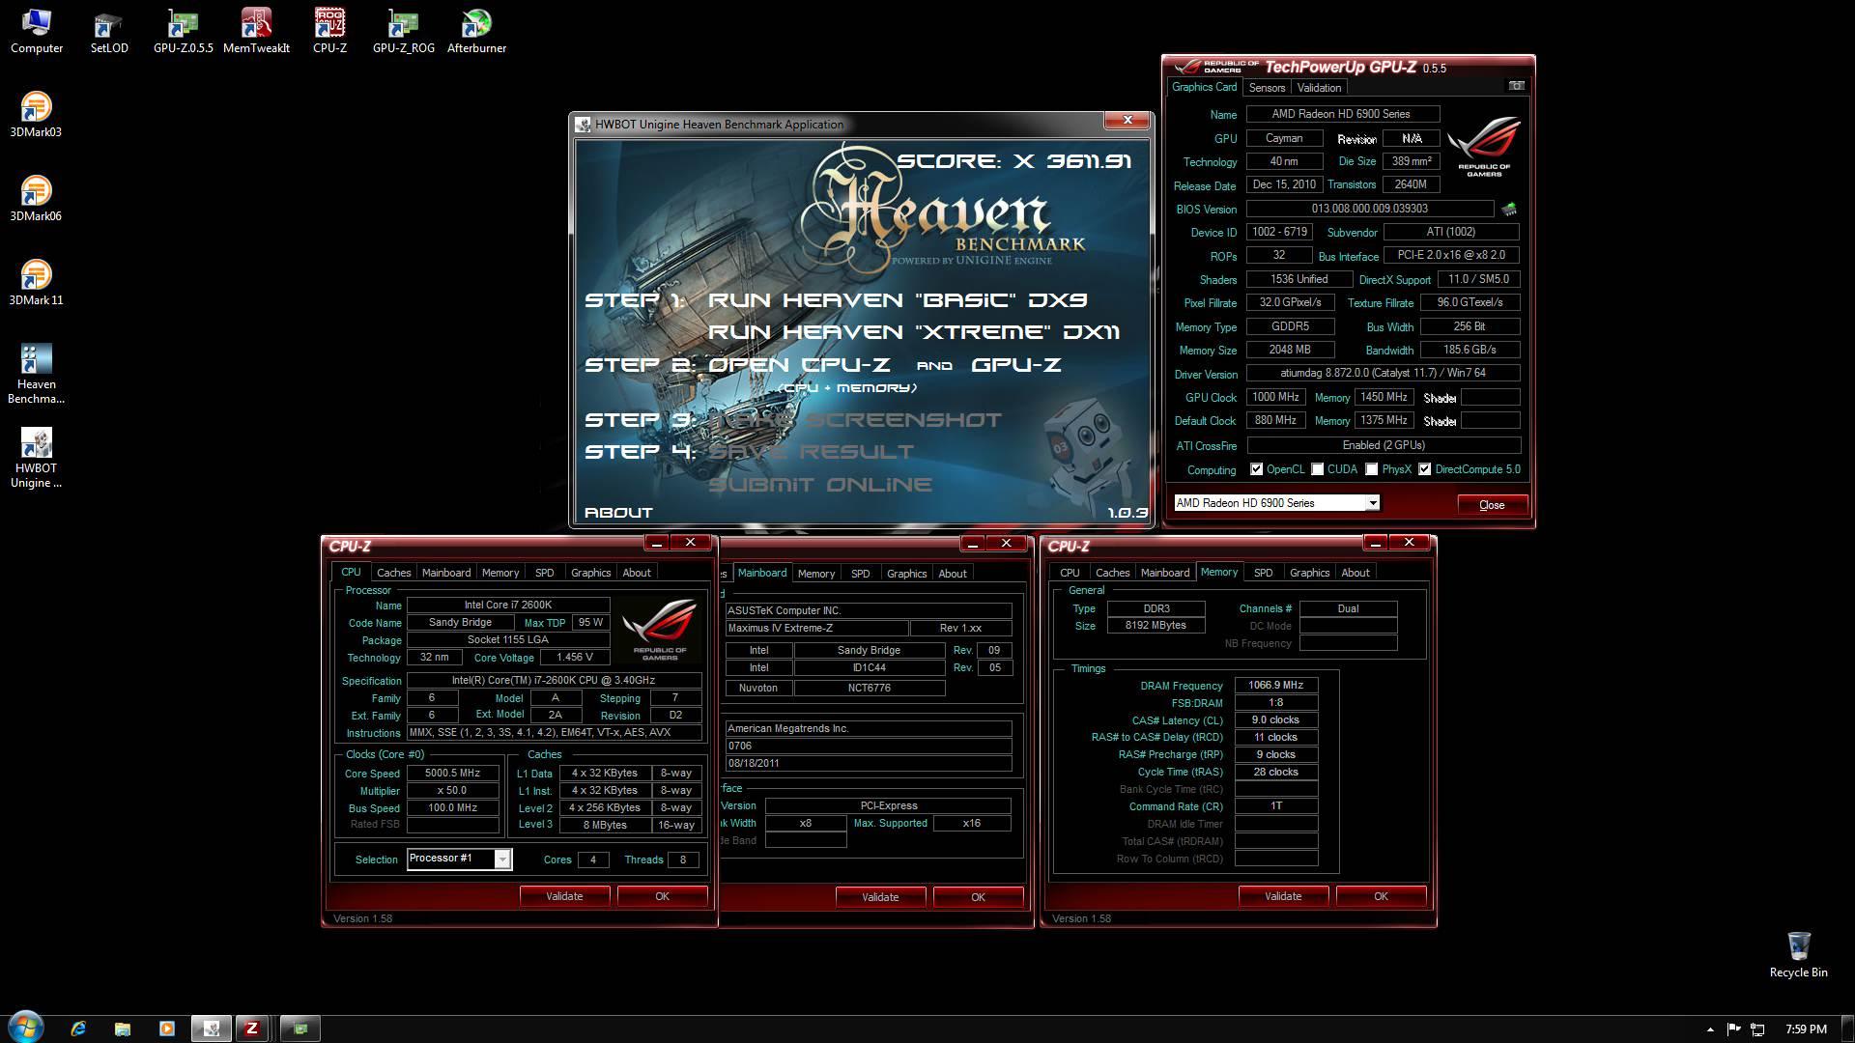Screen dimensions: 1855x1043
Task: Open Windows Media Player taskbar icon
Action: [x=166, y=1029]
